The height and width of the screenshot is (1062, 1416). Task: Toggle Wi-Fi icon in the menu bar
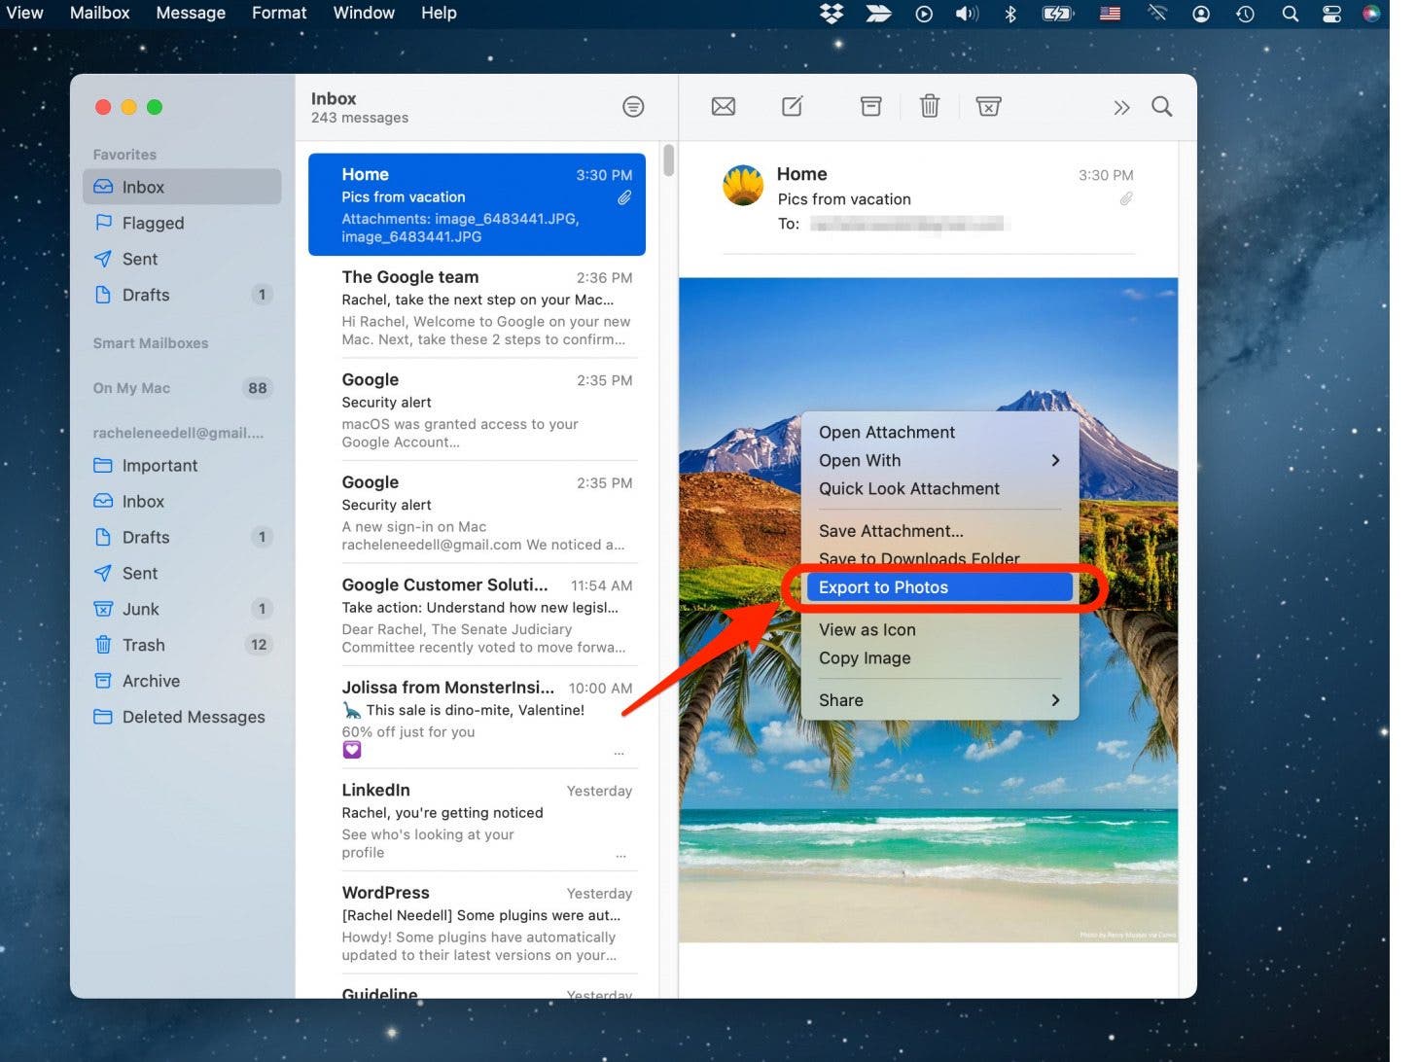[1156, 14]
